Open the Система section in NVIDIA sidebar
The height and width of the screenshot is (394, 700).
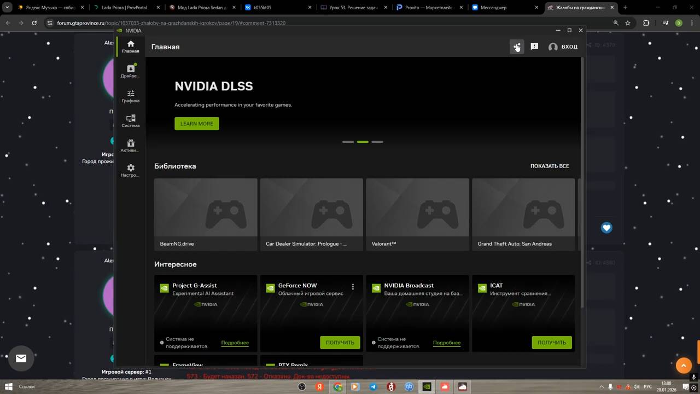pyautogui.click(x=130, y=121)
